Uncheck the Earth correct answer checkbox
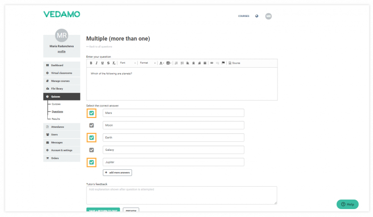The height and width of the screenshot is (217, 373). pyautogui.click(x=92, y=138)
